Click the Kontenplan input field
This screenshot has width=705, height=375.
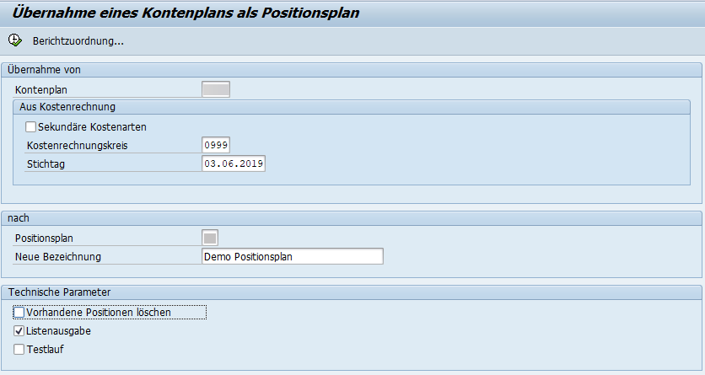[x=216, y=89]
